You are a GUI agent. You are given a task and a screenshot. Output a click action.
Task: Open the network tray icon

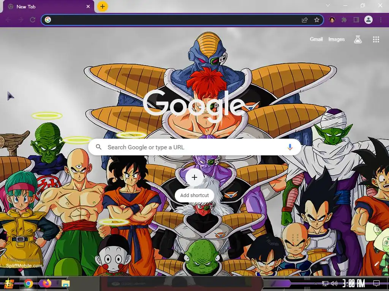(325, 283)
